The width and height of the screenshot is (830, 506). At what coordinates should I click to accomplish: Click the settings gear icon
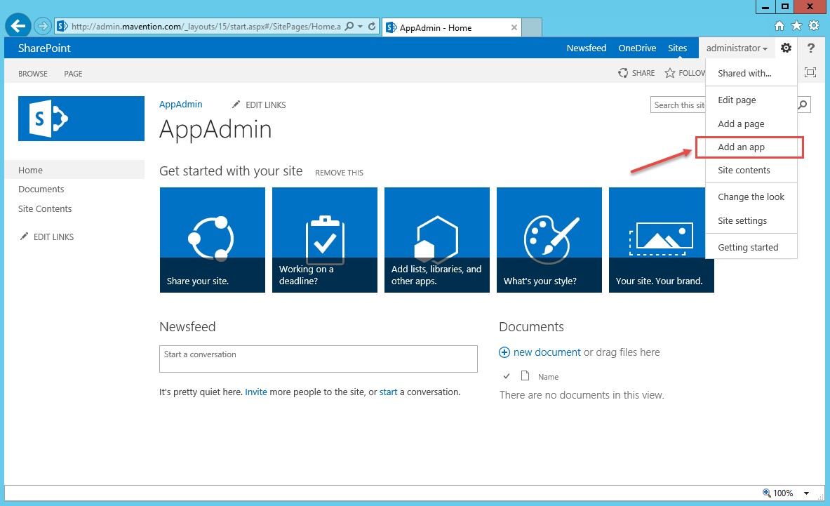(x=786, y=48)
